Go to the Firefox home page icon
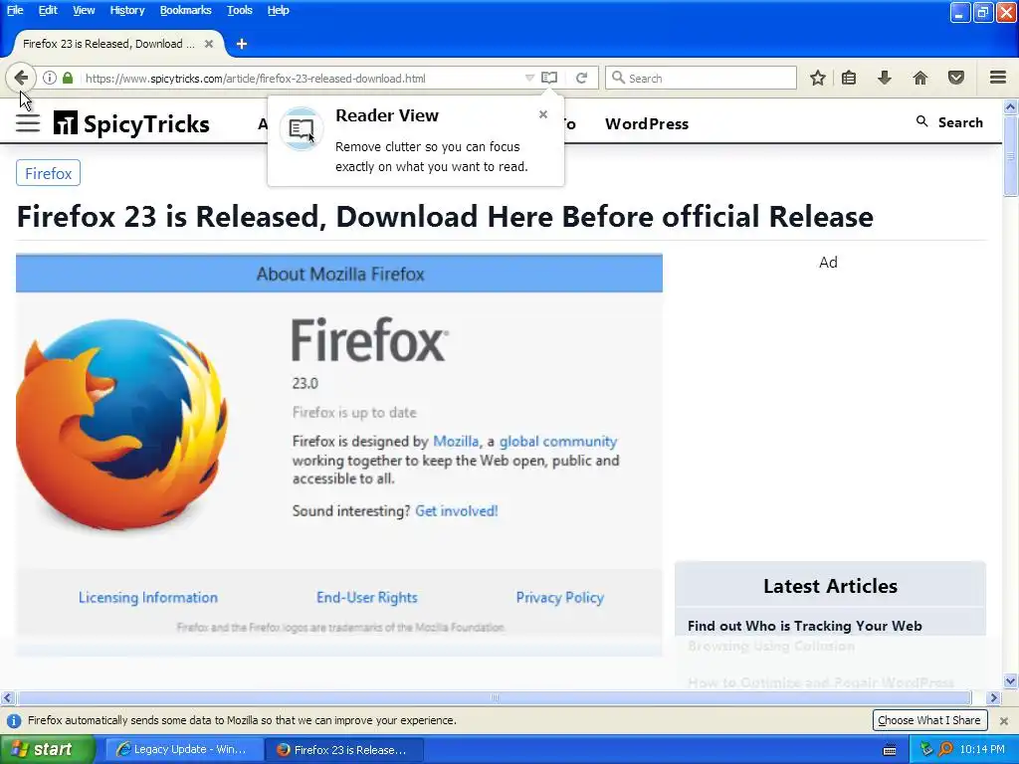The height and width of the screenshot is (764, 1019). click(920, 78)
